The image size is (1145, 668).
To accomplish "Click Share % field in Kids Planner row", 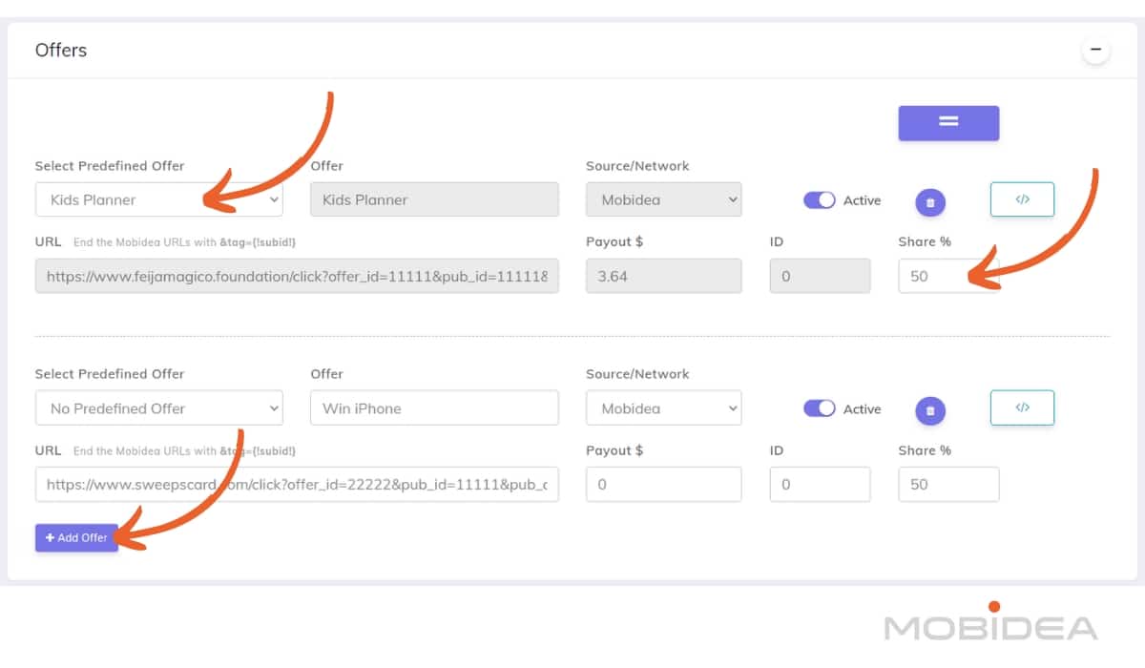I will click(x=948, y=276).
